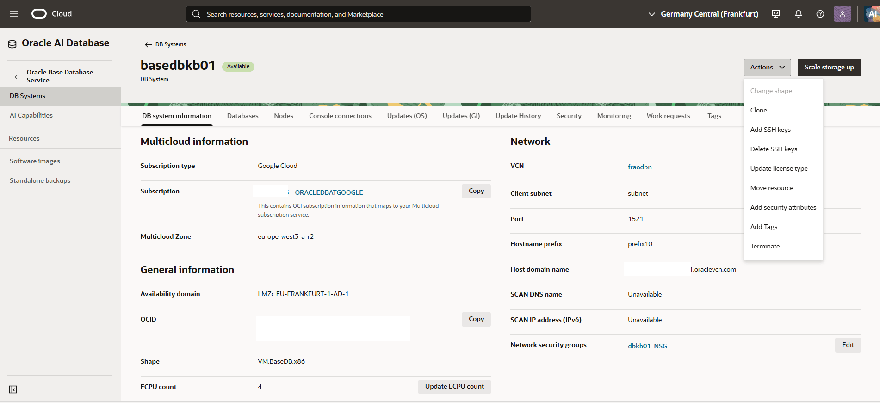Click the port value 1521
This screenshot has width=880, height=403.
pyautogui.click(x=636, y=219)
